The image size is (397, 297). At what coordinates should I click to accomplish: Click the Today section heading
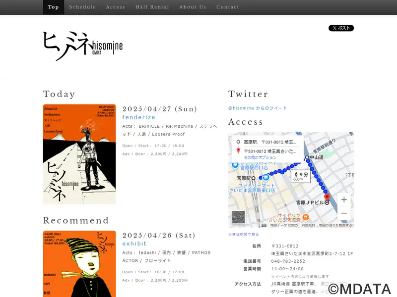(59, 94)
